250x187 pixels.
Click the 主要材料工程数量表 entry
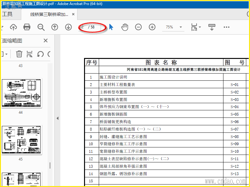[117, 84]
